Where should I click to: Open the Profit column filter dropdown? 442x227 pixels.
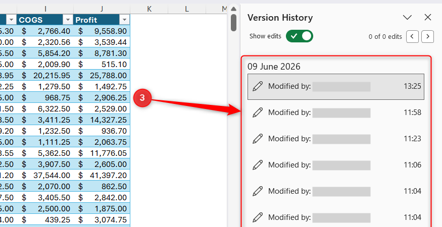[124, 20]
